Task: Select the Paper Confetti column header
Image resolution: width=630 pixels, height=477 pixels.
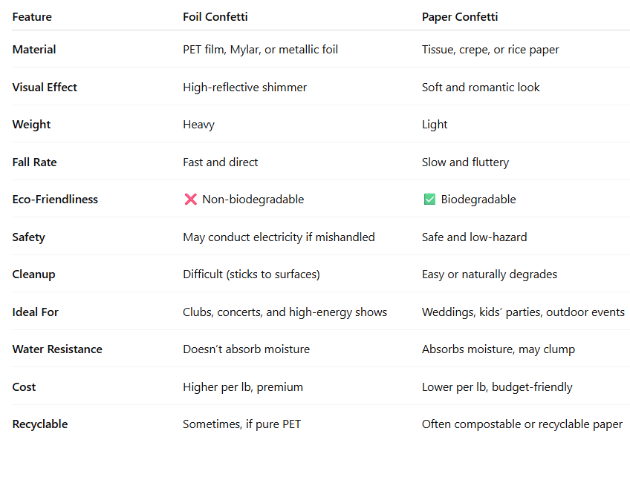Action: tap(460, 17)
